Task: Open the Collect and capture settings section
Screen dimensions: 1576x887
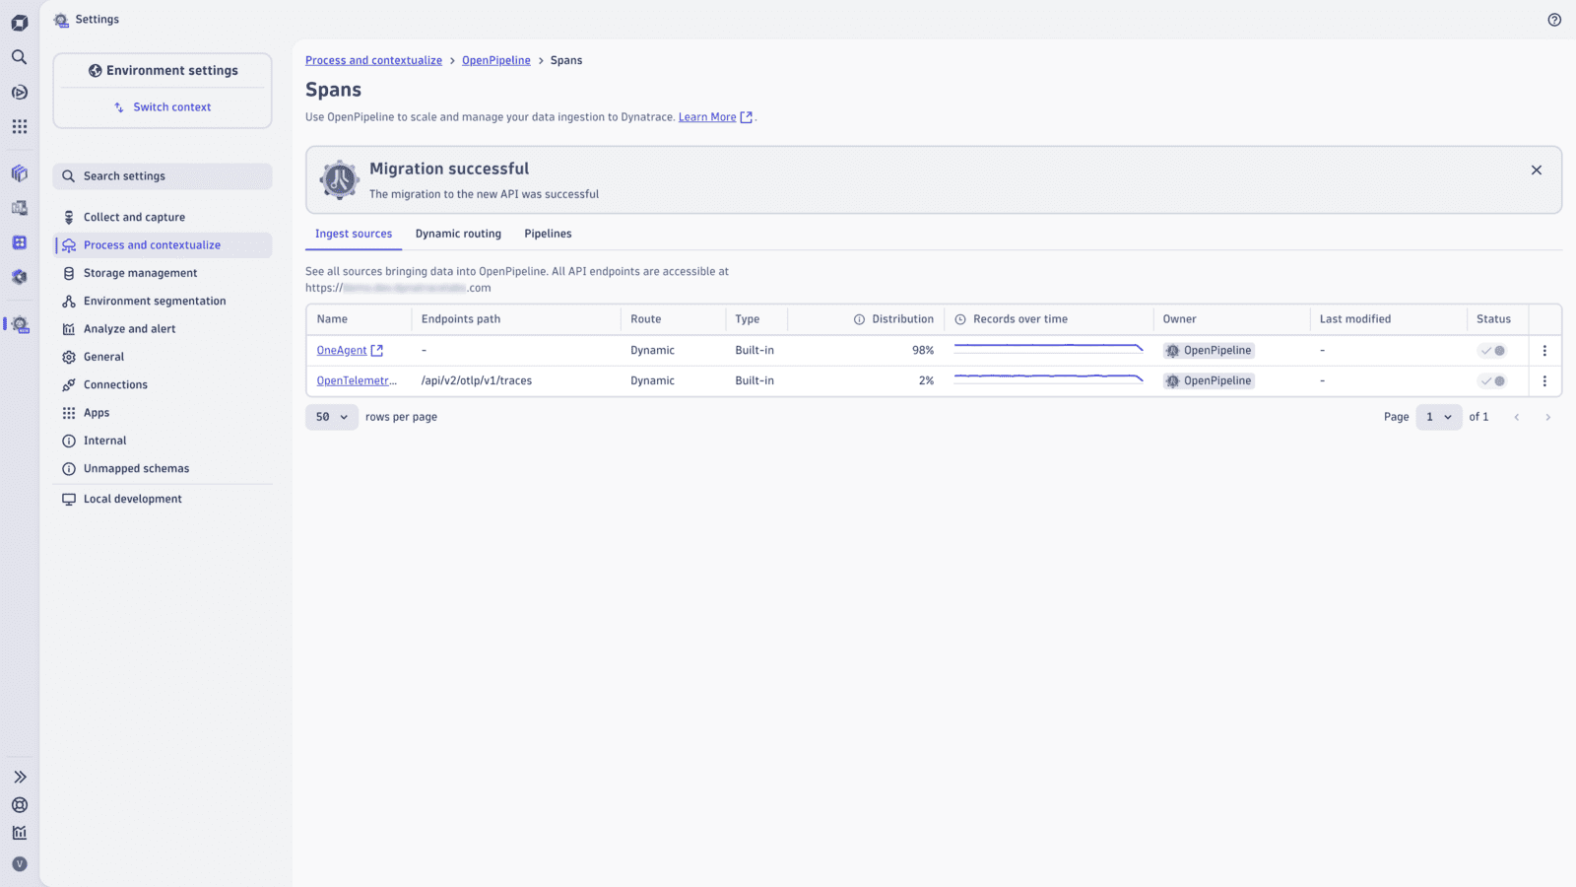Action: tap(133, 217)
